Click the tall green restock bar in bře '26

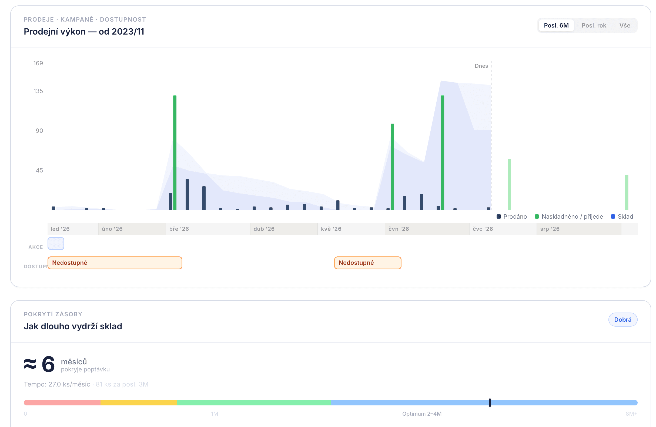click(x=175, y=152)
